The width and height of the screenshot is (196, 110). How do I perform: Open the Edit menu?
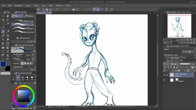[x=9, y=5]
